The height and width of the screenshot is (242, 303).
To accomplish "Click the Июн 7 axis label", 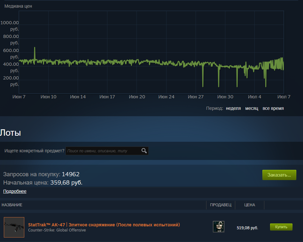I will pos(19,97).
